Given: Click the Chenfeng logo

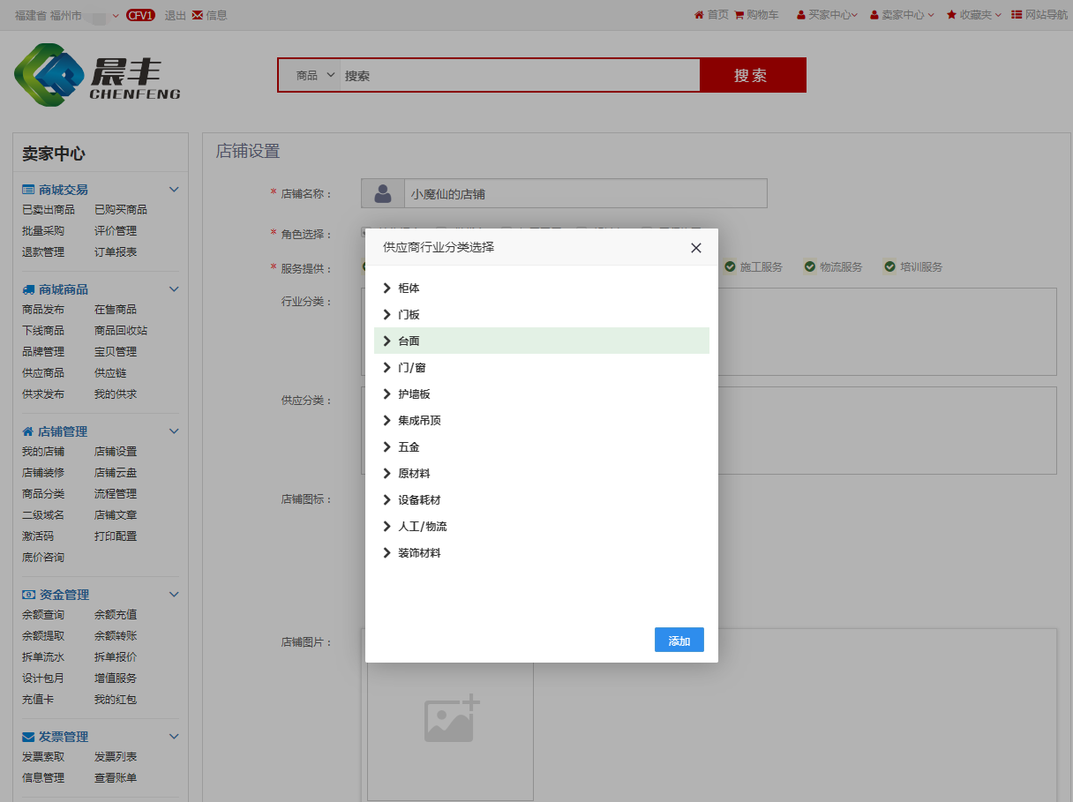Looking at the screenshot, I should click(x=97, y=76).
